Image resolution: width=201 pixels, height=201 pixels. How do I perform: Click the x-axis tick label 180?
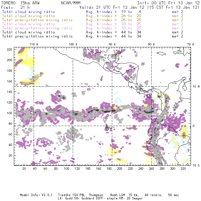109,169
